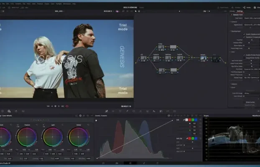
Task: Open the Workspace menu
Action: pos(67,4)
